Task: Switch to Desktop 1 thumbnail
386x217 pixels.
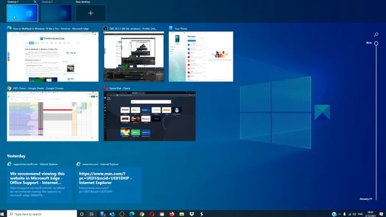Action: tap(22, 13)
